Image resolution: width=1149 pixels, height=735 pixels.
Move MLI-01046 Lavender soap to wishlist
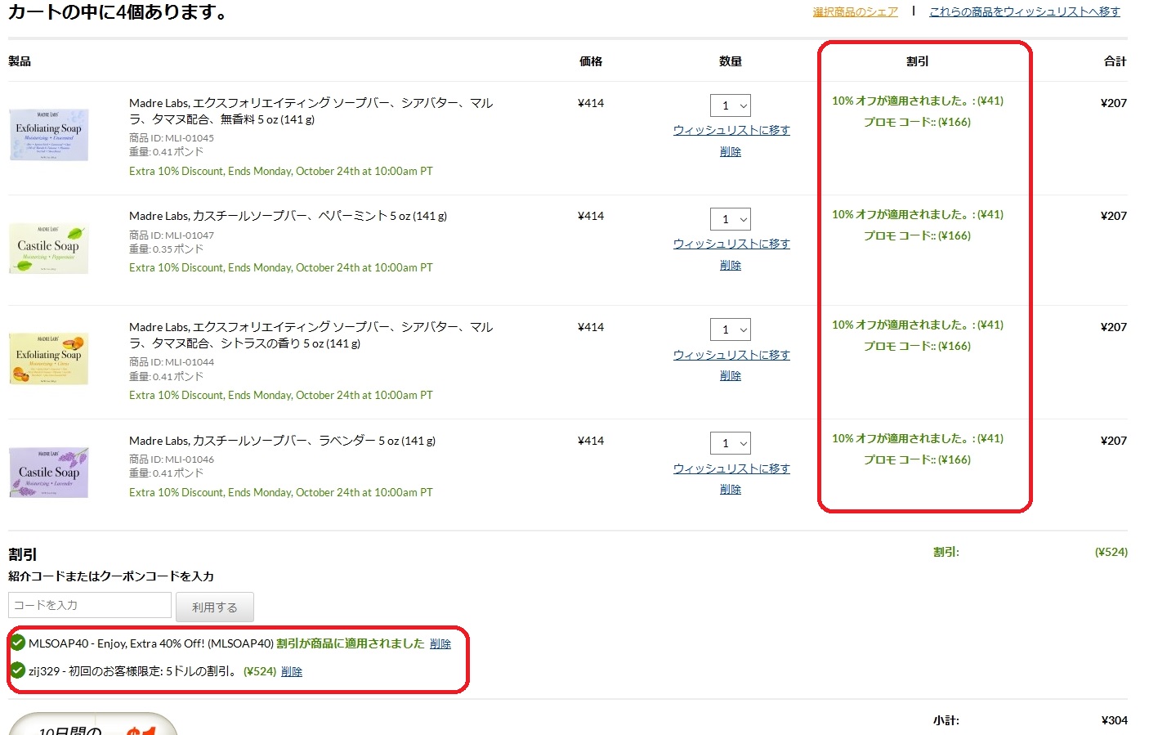tap(731, 468)
